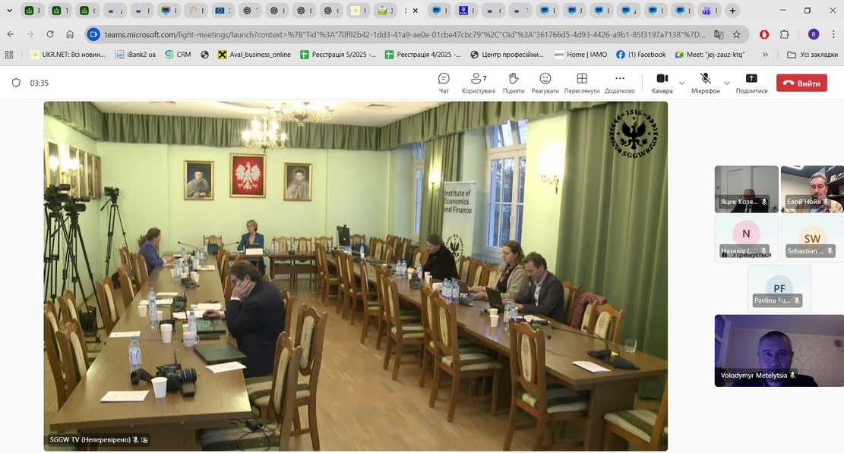
Task: Click the browser translate page icon
Action: point(719,34)
